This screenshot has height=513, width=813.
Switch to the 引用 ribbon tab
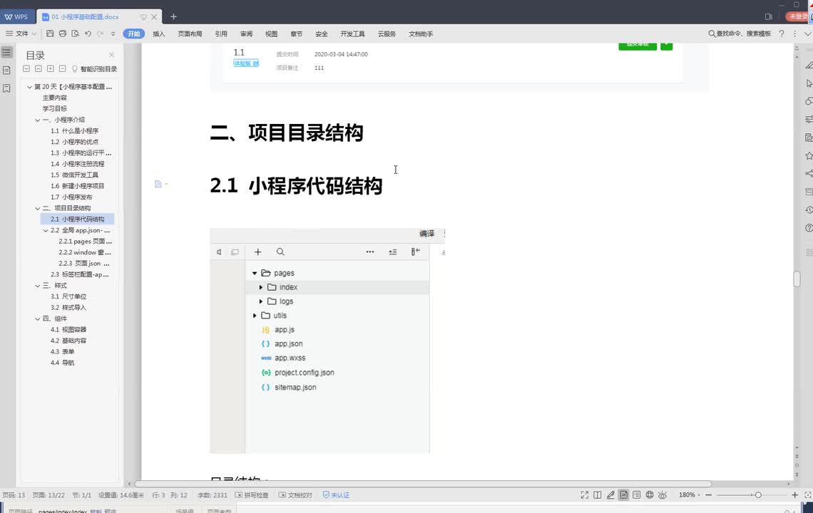tap(221, 33)
